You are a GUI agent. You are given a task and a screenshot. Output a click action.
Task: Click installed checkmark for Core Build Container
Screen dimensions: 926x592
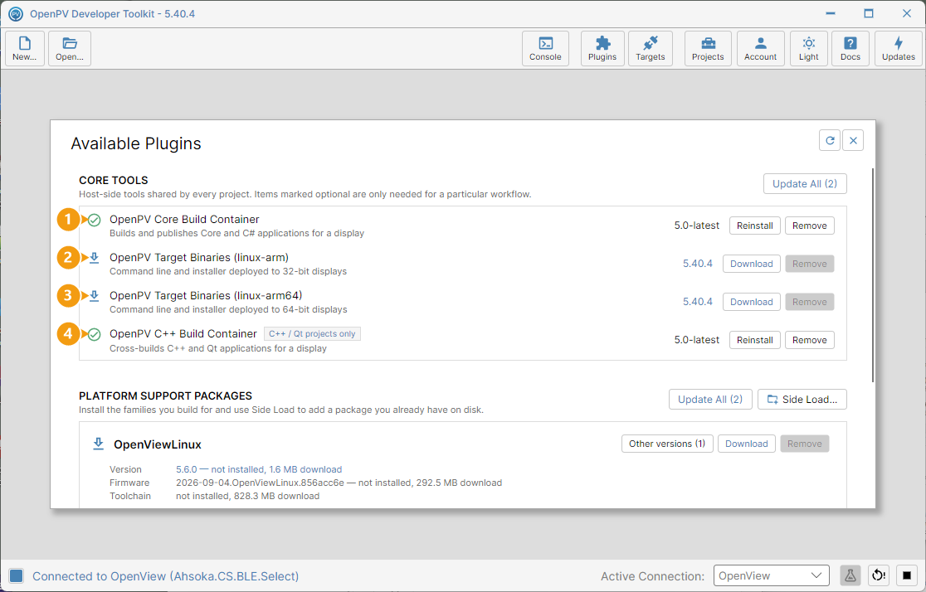click(x=94, y=221)
